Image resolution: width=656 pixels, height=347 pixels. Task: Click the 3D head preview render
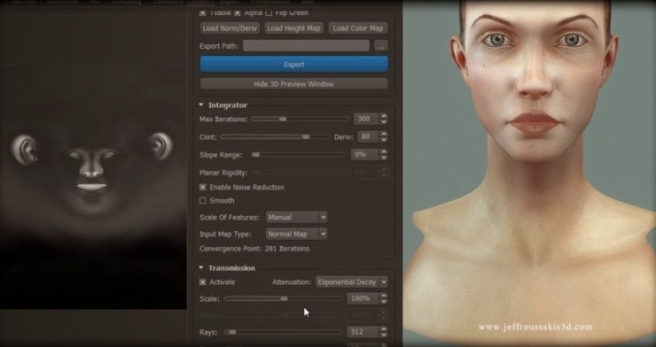click(x=529, y=173)
